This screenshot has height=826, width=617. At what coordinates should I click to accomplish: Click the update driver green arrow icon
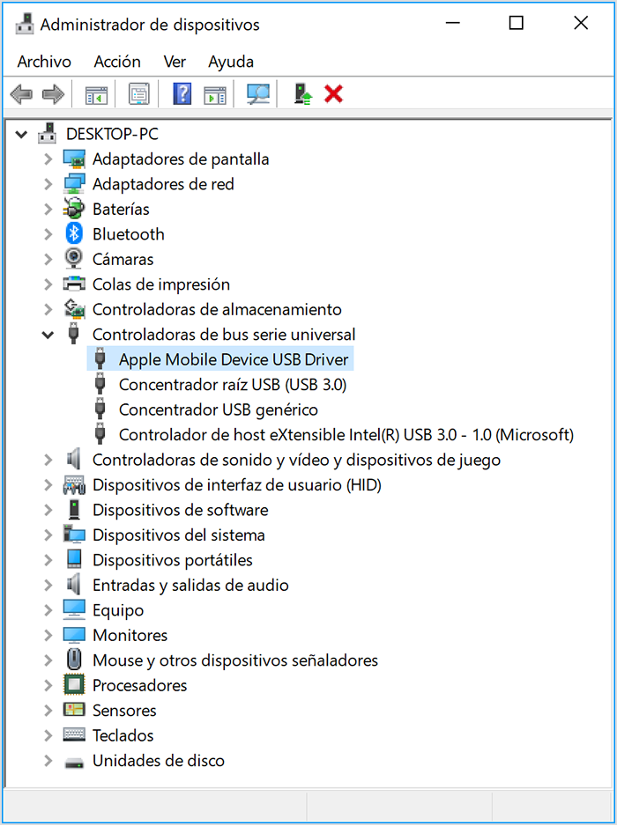pos(302,93)
